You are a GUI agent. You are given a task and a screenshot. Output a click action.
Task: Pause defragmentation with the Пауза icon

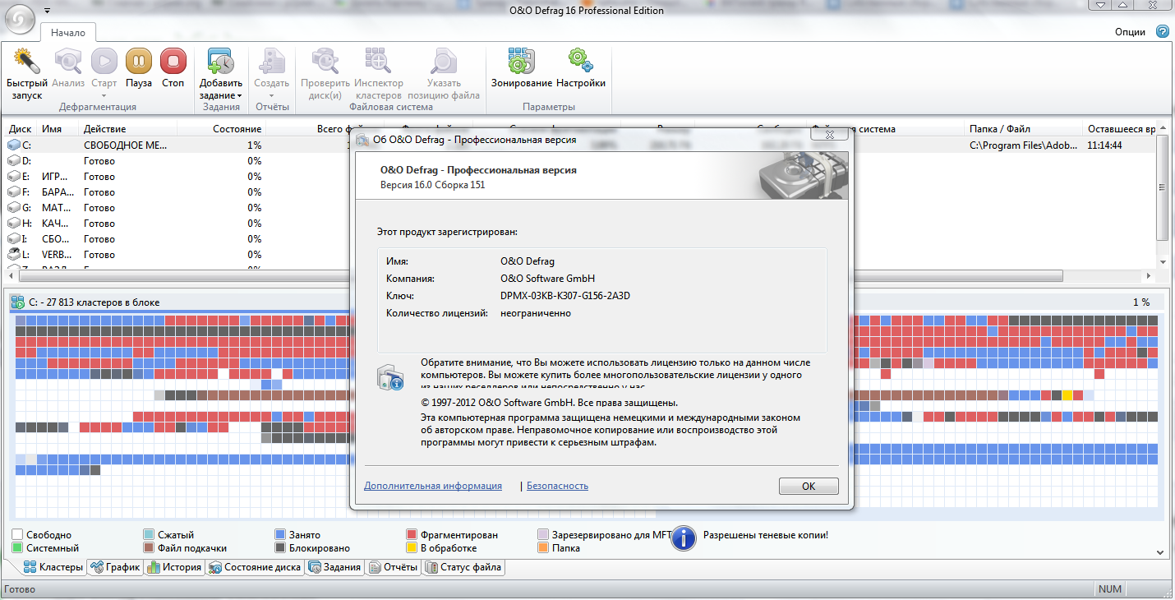[139, 61]
